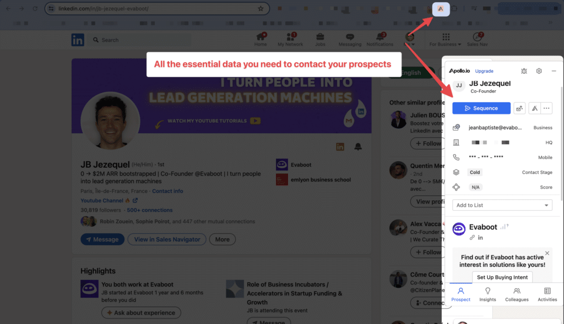Image resolution: width=564 pixels, height=324 pixels.
Task: Click the browser address bar URL
Action: pyautogui.click(x=104, y=9)
